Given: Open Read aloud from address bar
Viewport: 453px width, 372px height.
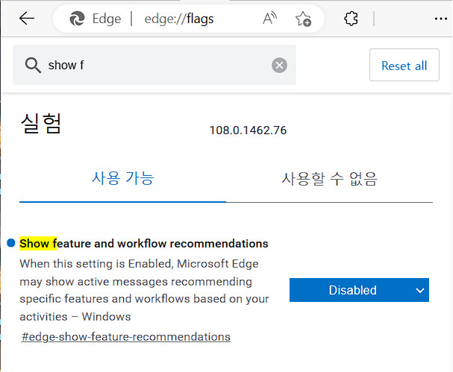Looking at the screenshot, I should tap(270, 19).
